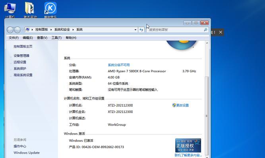The height and width of the screenshot is (158, 265).
Task: Click the product ID 00426-OEM-8992662-00173
Action: (103, 147)
